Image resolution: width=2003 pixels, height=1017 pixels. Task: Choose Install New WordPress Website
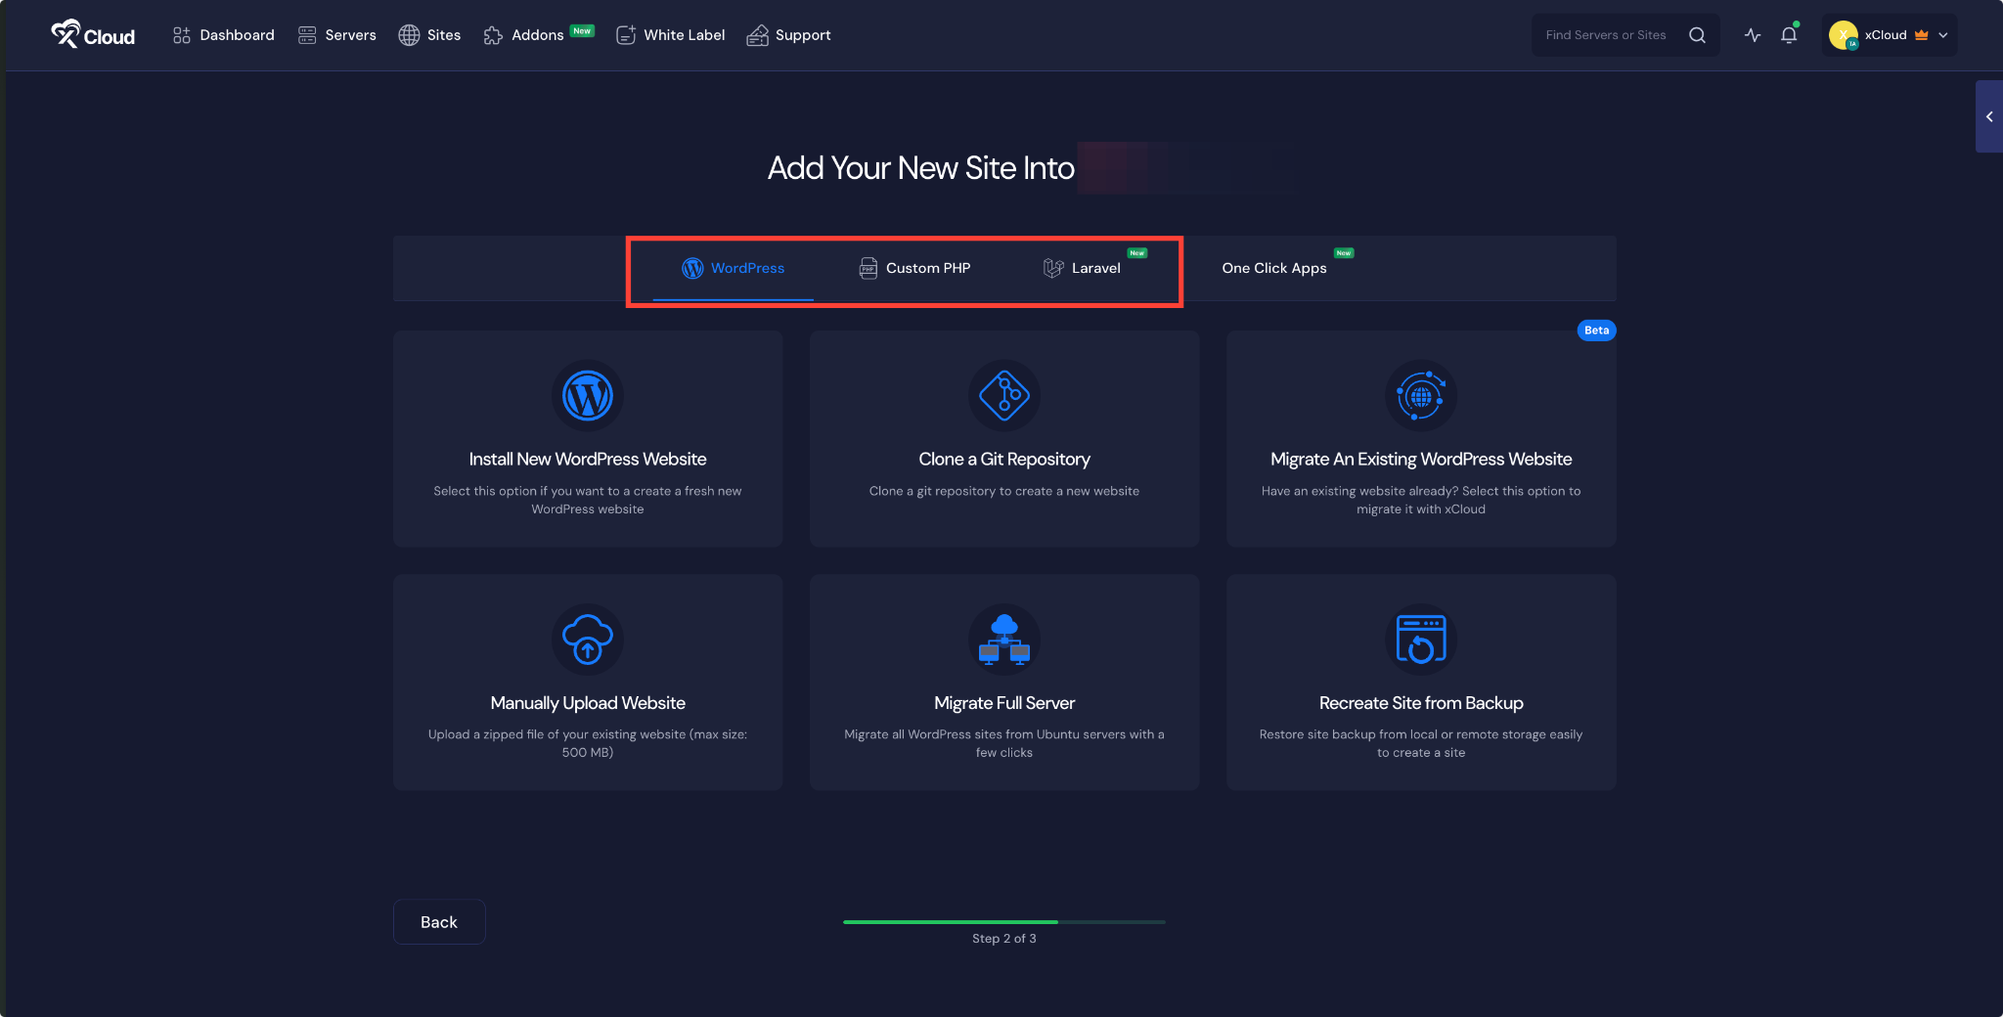(x=587, y=458)
